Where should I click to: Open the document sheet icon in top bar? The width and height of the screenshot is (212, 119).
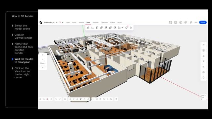[x=176, y=22]
